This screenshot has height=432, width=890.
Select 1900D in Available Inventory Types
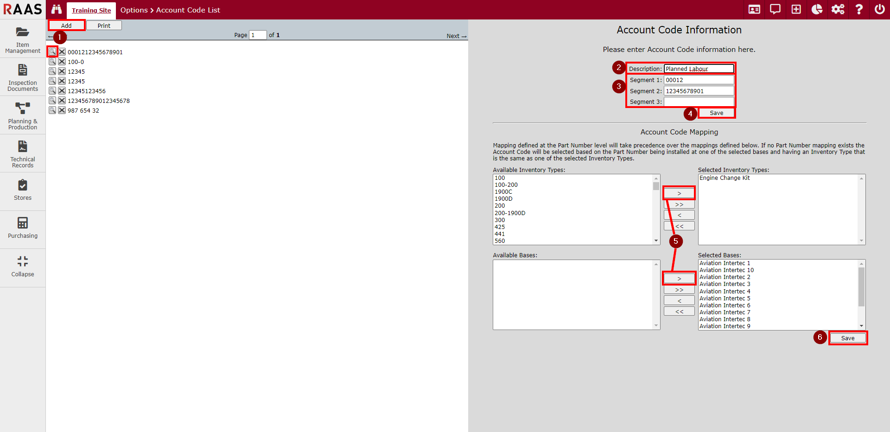pos(503,199)
